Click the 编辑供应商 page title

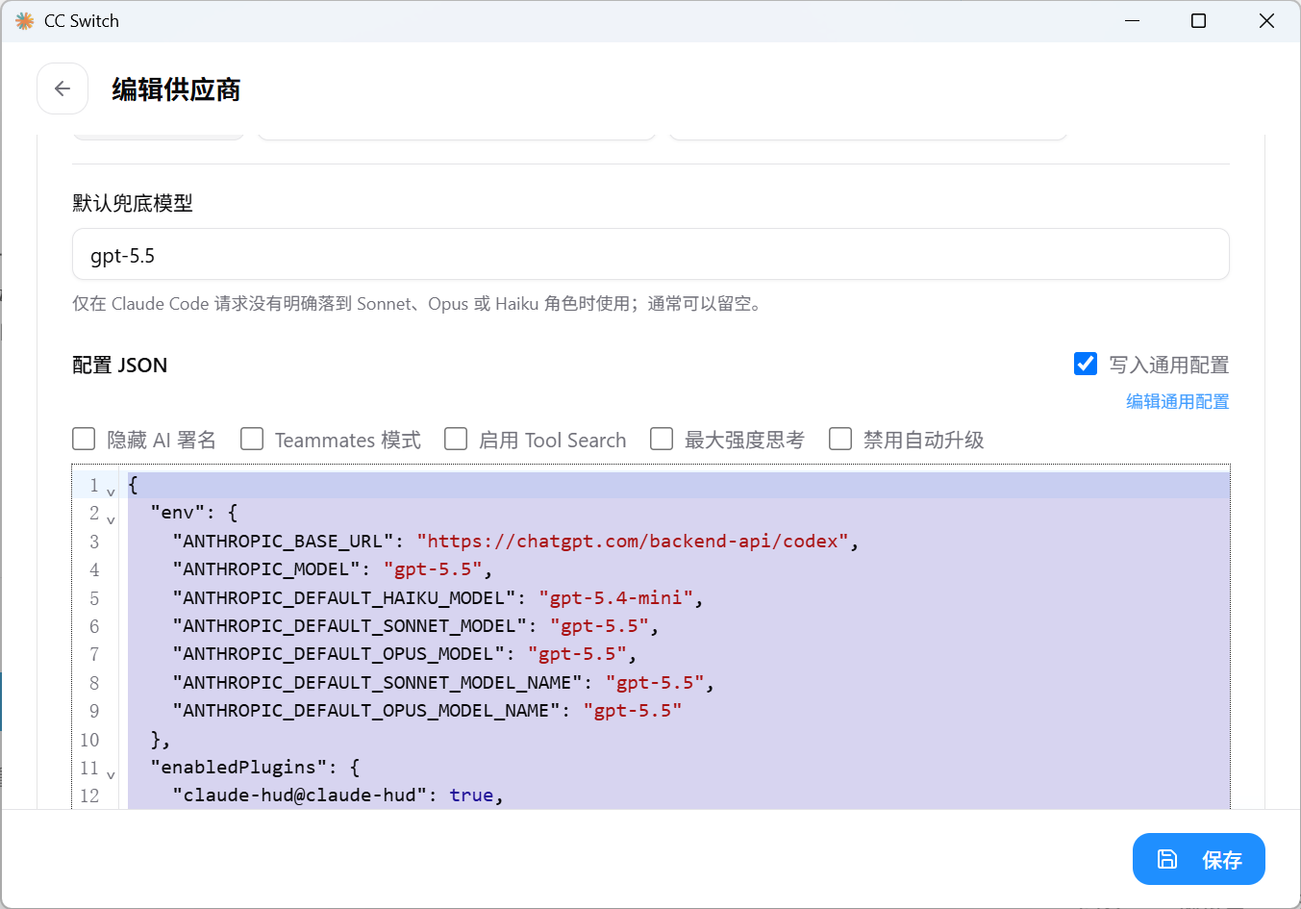(176, 89)
